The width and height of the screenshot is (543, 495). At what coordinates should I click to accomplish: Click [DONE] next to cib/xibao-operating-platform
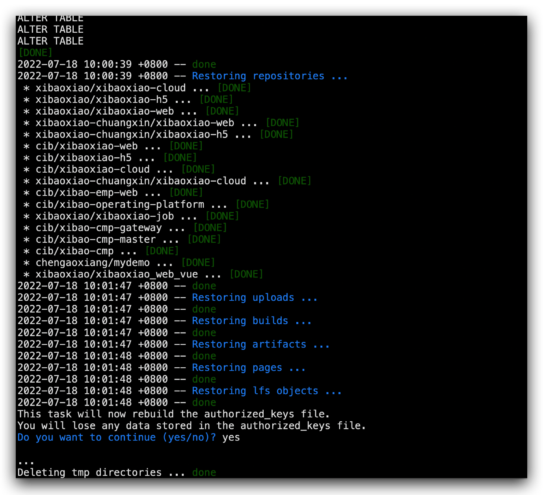click(253, 204)
